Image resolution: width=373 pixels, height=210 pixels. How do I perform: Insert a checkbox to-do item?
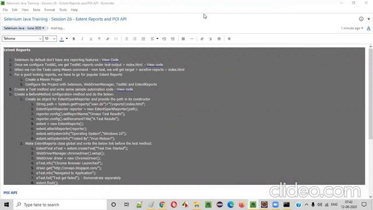click(143, 39)
